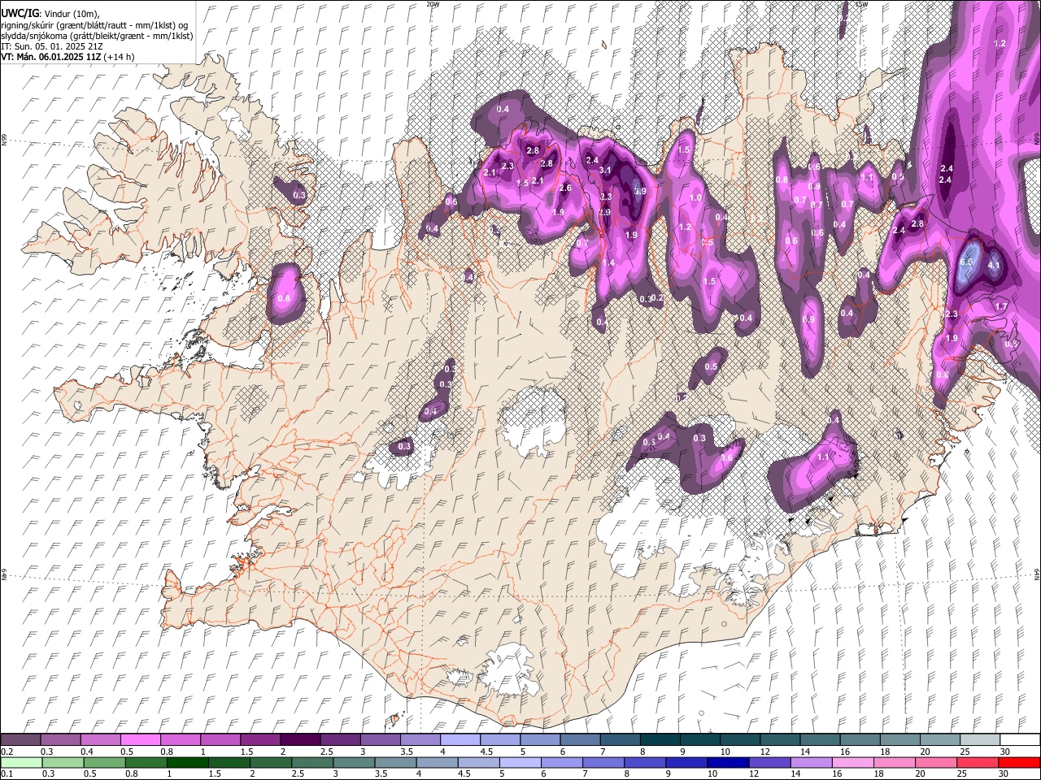Click the '20W' longitude label at top
Screen dimensions: 1041x780
[x=433, y=4]
